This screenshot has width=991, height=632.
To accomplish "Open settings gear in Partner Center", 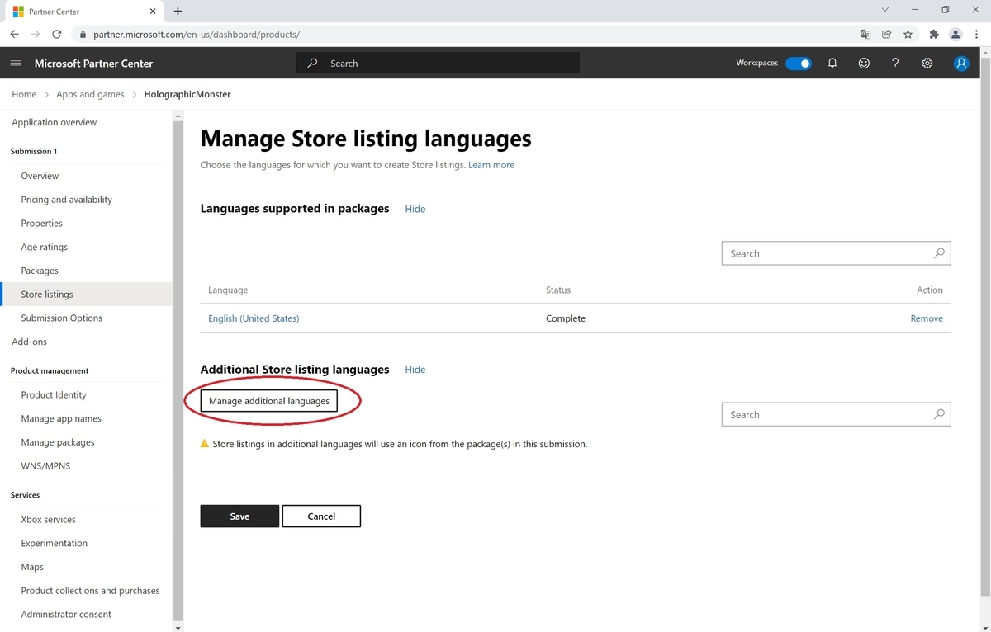I will click(927, 64).
